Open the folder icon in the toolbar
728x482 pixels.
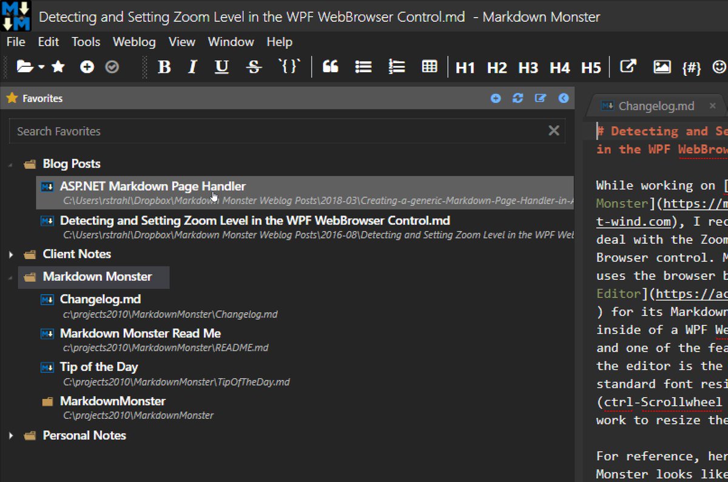tap(25, 67)
